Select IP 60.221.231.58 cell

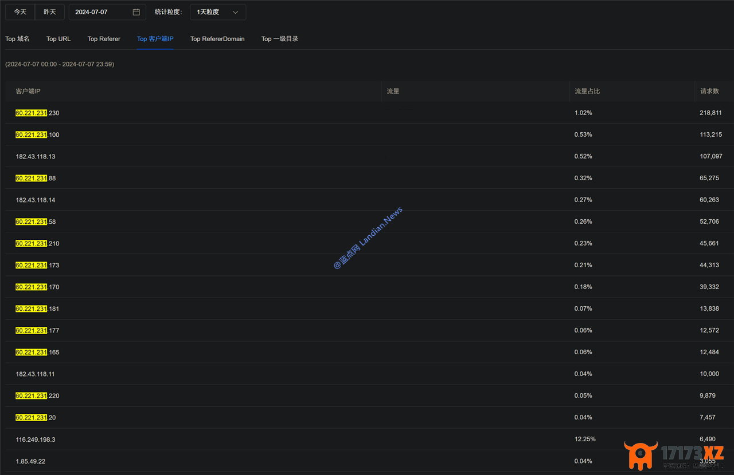coord(36,221)
